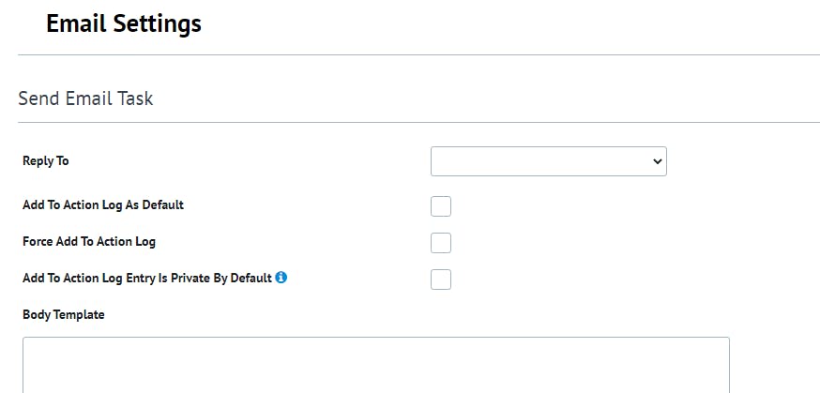Click the info icon beside Private By Default
The width and height of the screenshot is (820, 393).
pyautogui.click(x=281, y=278)
